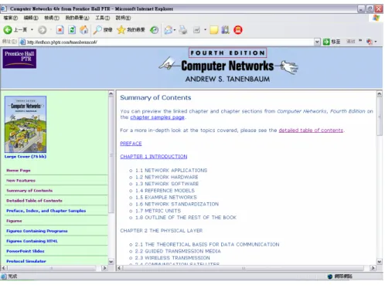Click the Windows flag logo icon
Image resolution: width=385 pixels, height=295 pixels.
tap(376, 18)
